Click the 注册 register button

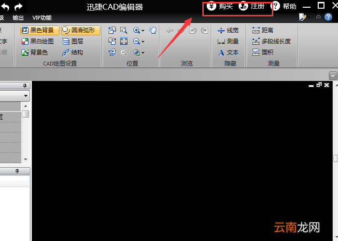coord(252,6)
